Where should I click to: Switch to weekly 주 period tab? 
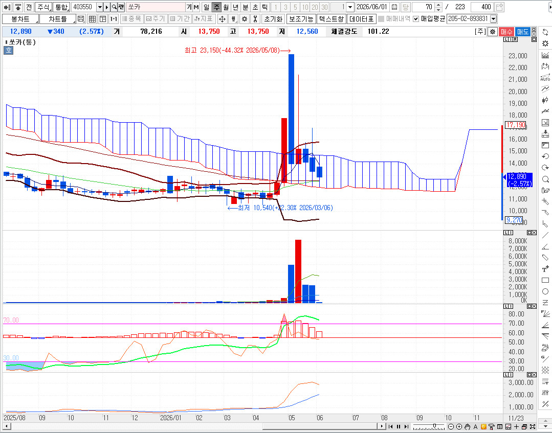coord(216,7)
